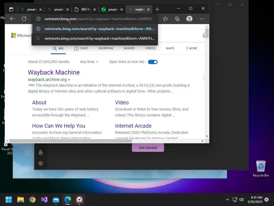Open the volume tray icon
Viewport: 274px width, 206px height.
241,200
